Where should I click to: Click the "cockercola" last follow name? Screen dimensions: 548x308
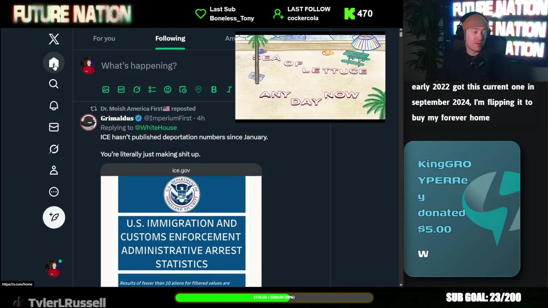coord(303,18)
